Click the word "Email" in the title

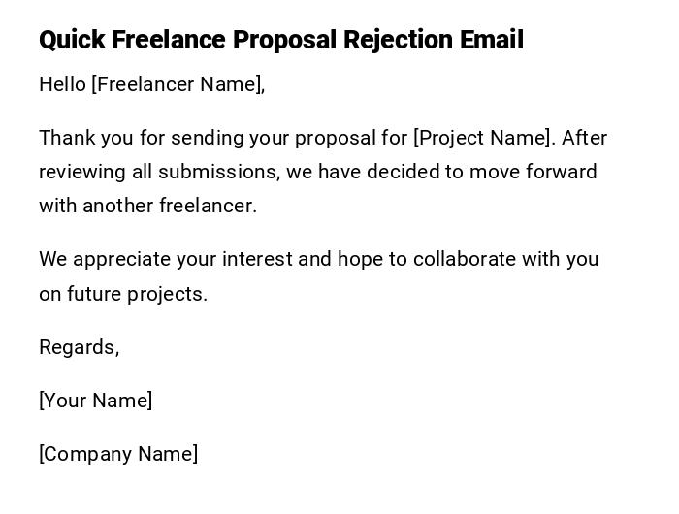[x=492, y=40]
